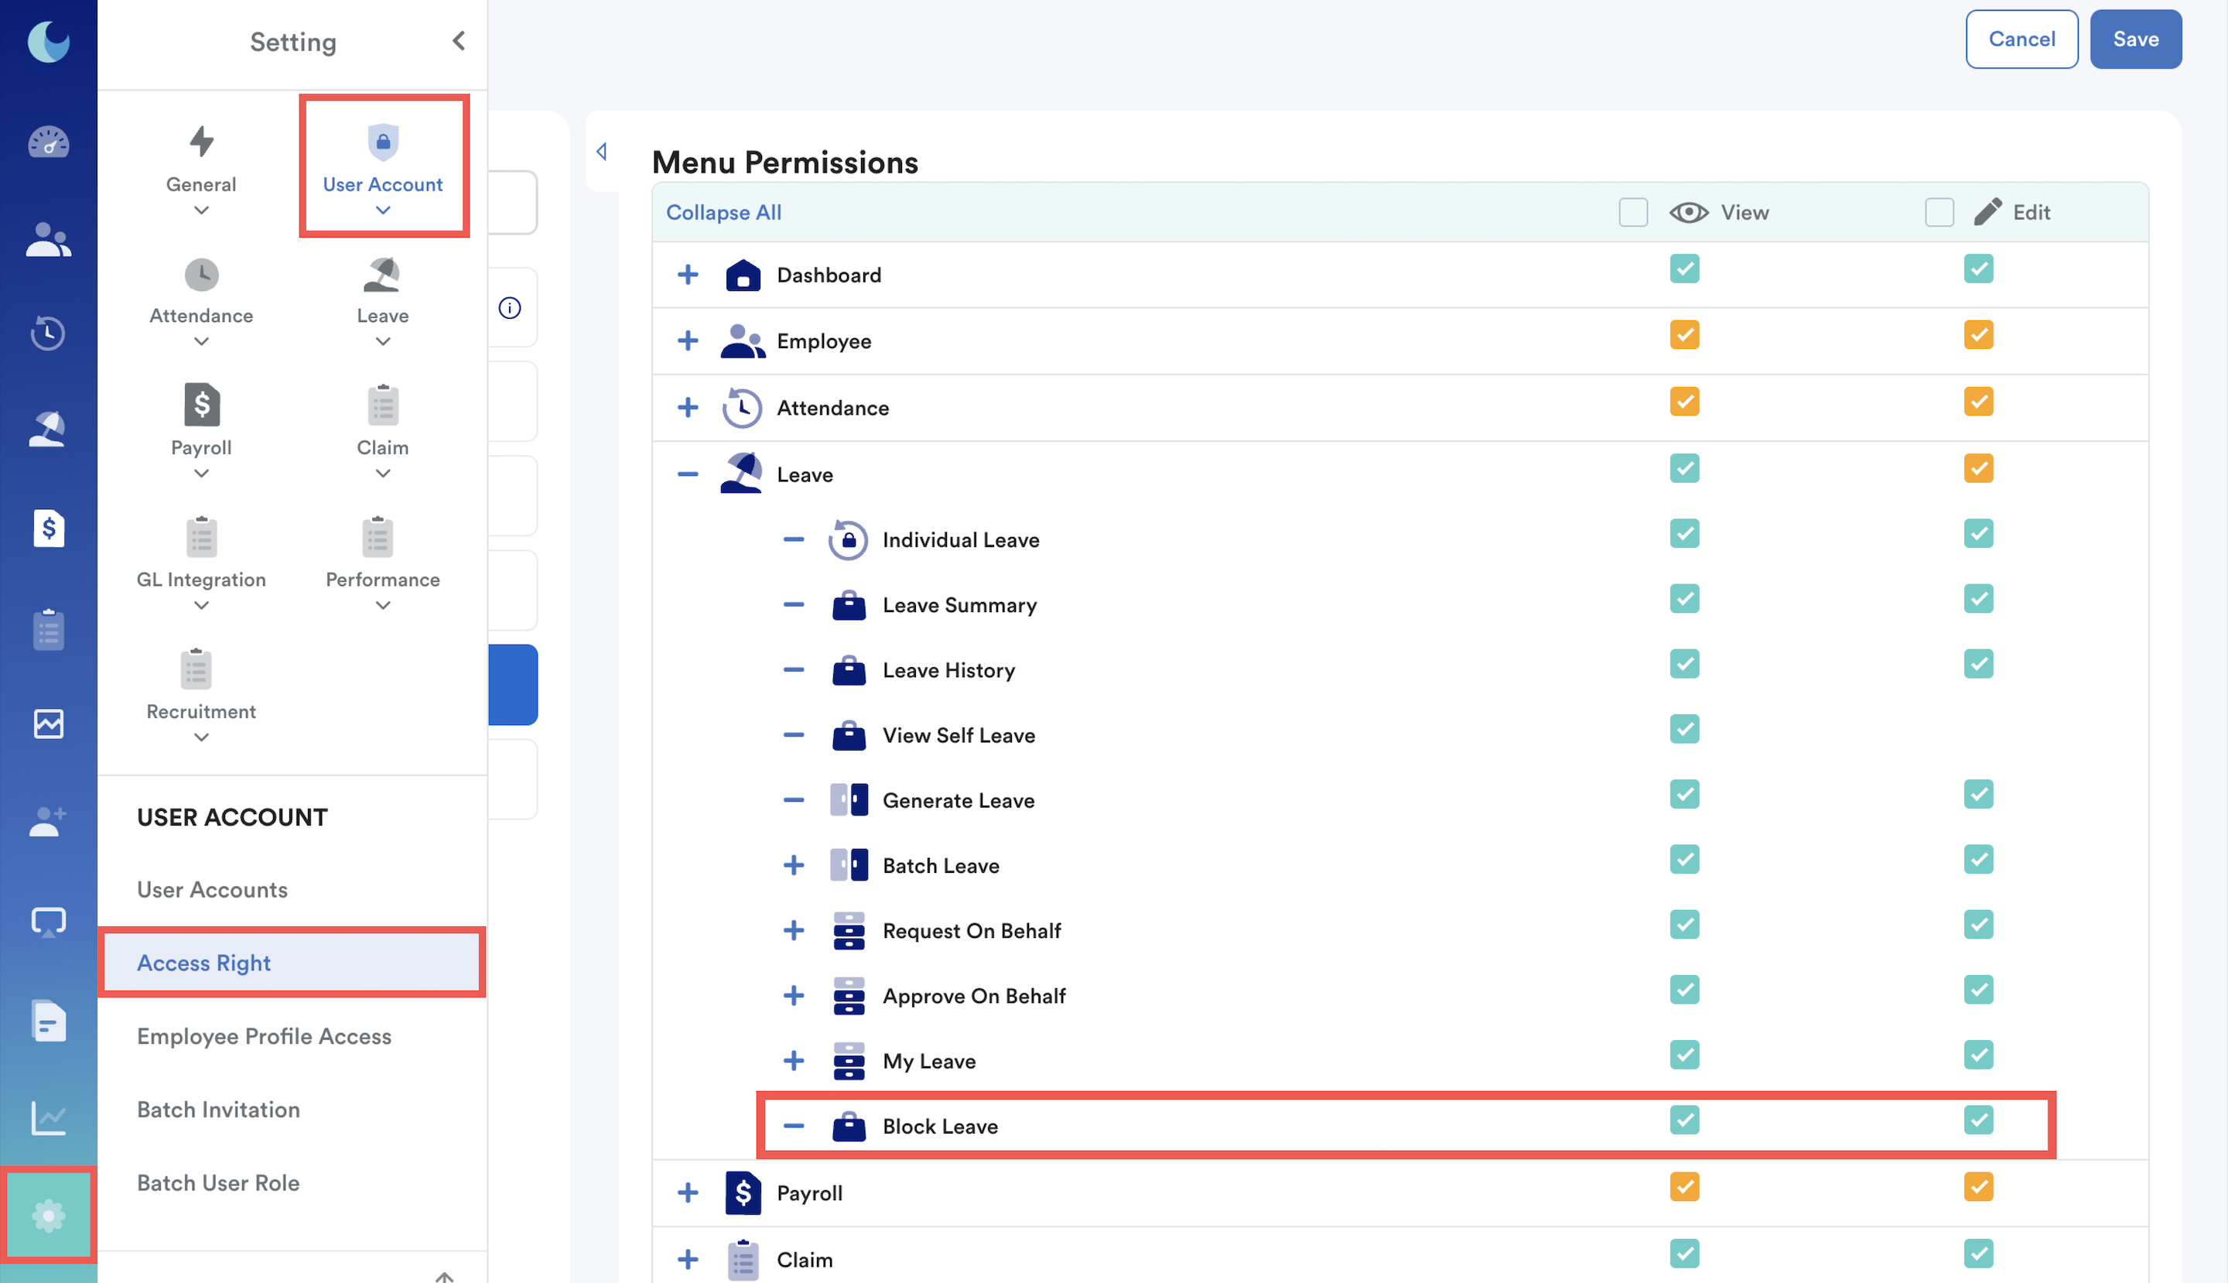Open the line chart icon in sidebar
Image resolution: width=2228 pixels, height=1283 pixels.
pyautogui.click(x=49, y=1118)
